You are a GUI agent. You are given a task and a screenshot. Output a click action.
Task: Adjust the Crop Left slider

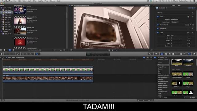point(177,38)
